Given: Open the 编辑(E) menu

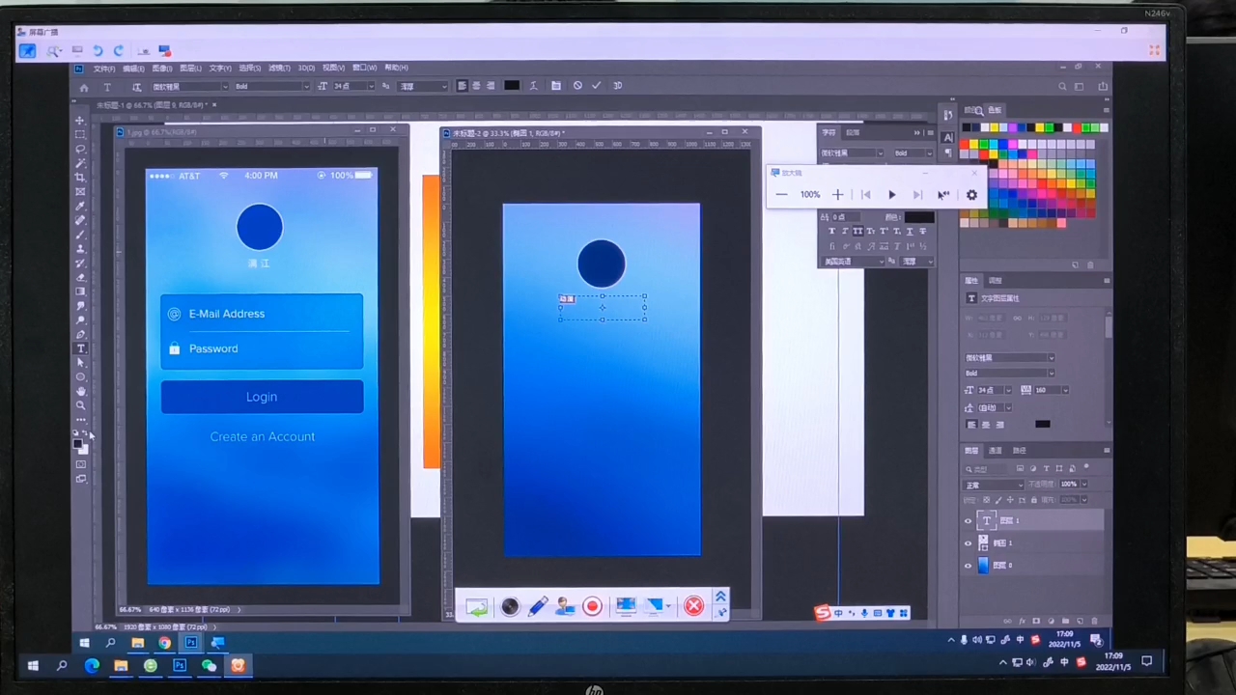Looking at the screenshot, I should point(133,69).
